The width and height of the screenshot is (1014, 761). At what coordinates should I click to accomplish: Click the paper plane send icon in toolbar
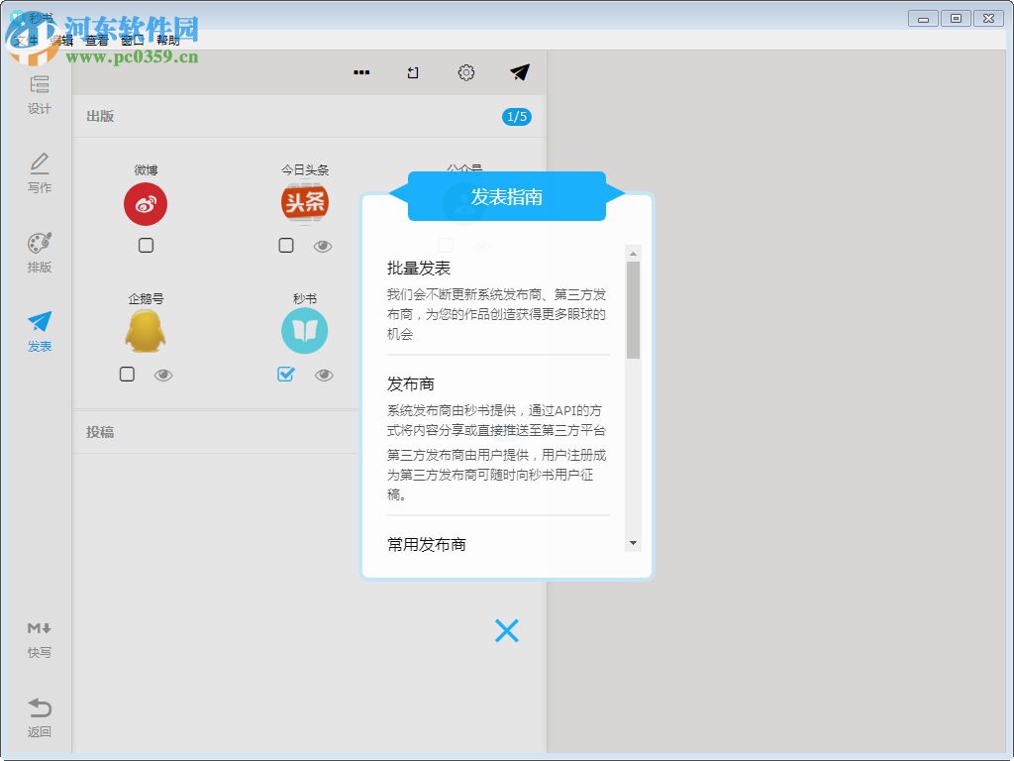pyautogui.click(x=519, y=72)
